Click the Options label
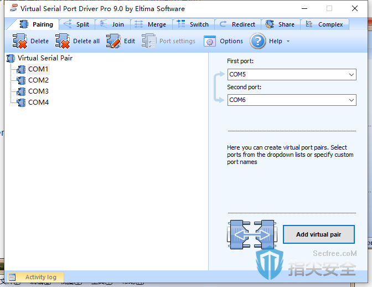This screenshot has width=372, height=287. [231, 41]
